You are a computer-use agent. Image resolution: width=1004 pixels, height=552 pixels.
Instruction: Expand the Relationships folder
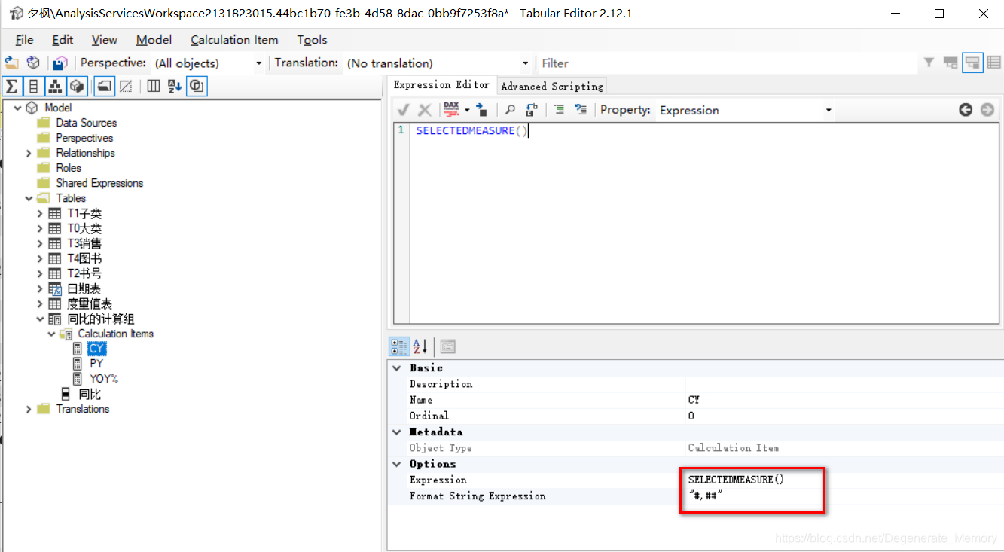click(29, 153)
